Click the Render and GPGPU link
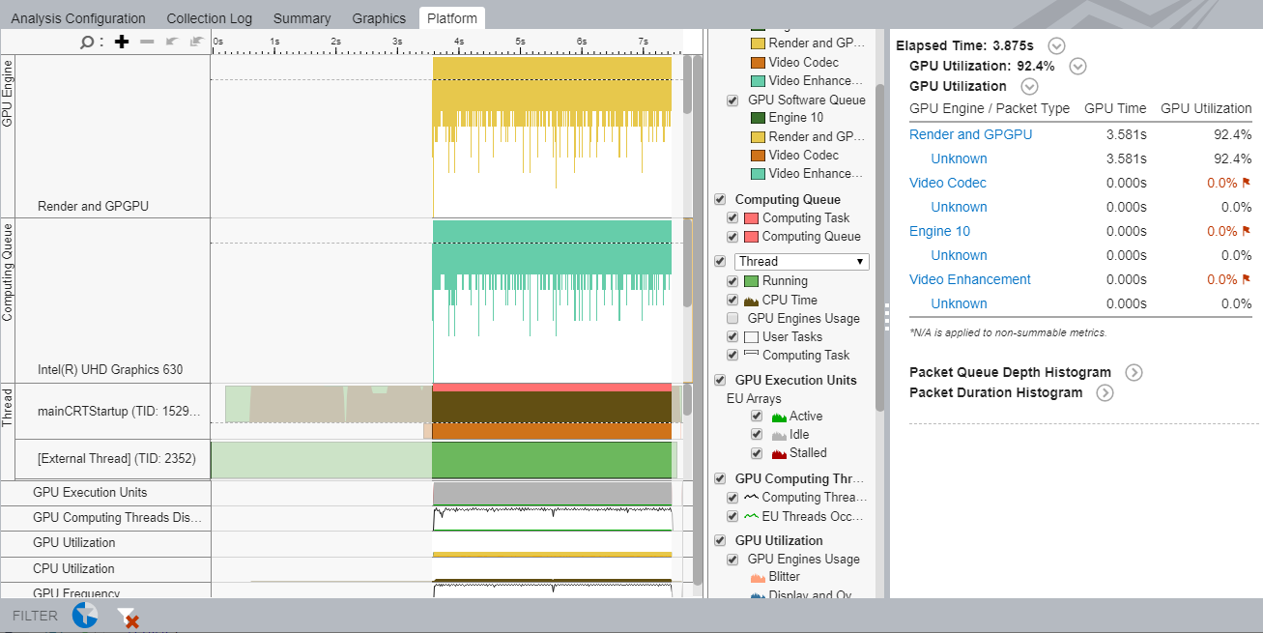The height and width of the screenshot is (633, 1263). (x=970, y=134)
